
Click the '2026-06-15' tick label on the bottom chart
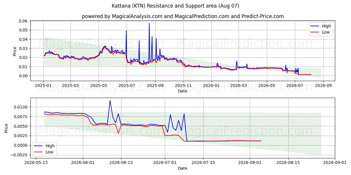point(121,163)
